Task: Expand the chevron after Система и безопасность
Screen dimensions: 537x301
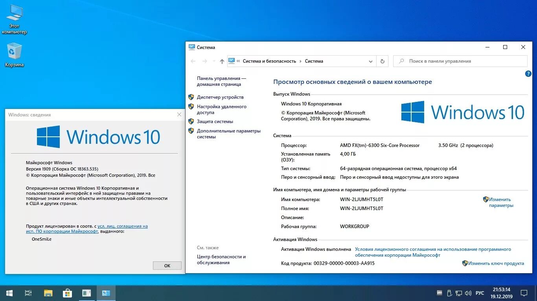Action: (x=300, y=61)
